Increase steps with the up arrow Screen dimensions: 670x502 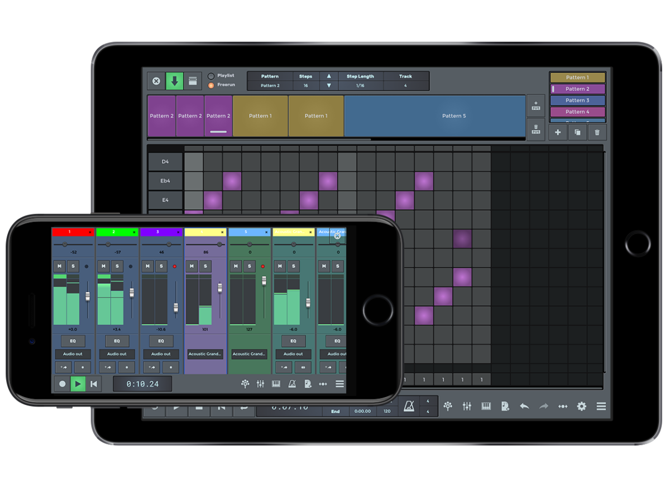[329, 76]
